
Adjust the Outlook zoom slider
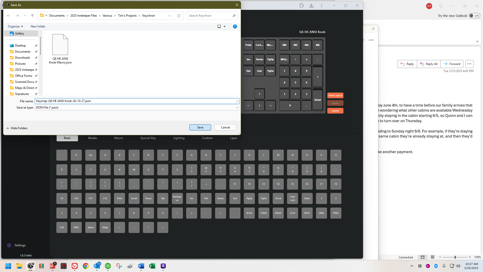click(455, 257)
